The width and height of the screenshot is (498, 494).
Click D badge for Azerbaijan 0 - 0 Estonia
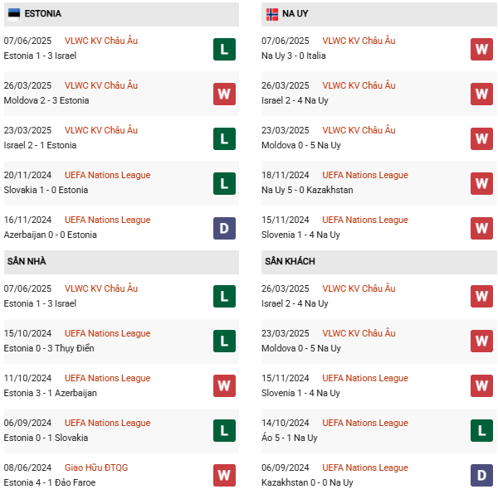224,228
